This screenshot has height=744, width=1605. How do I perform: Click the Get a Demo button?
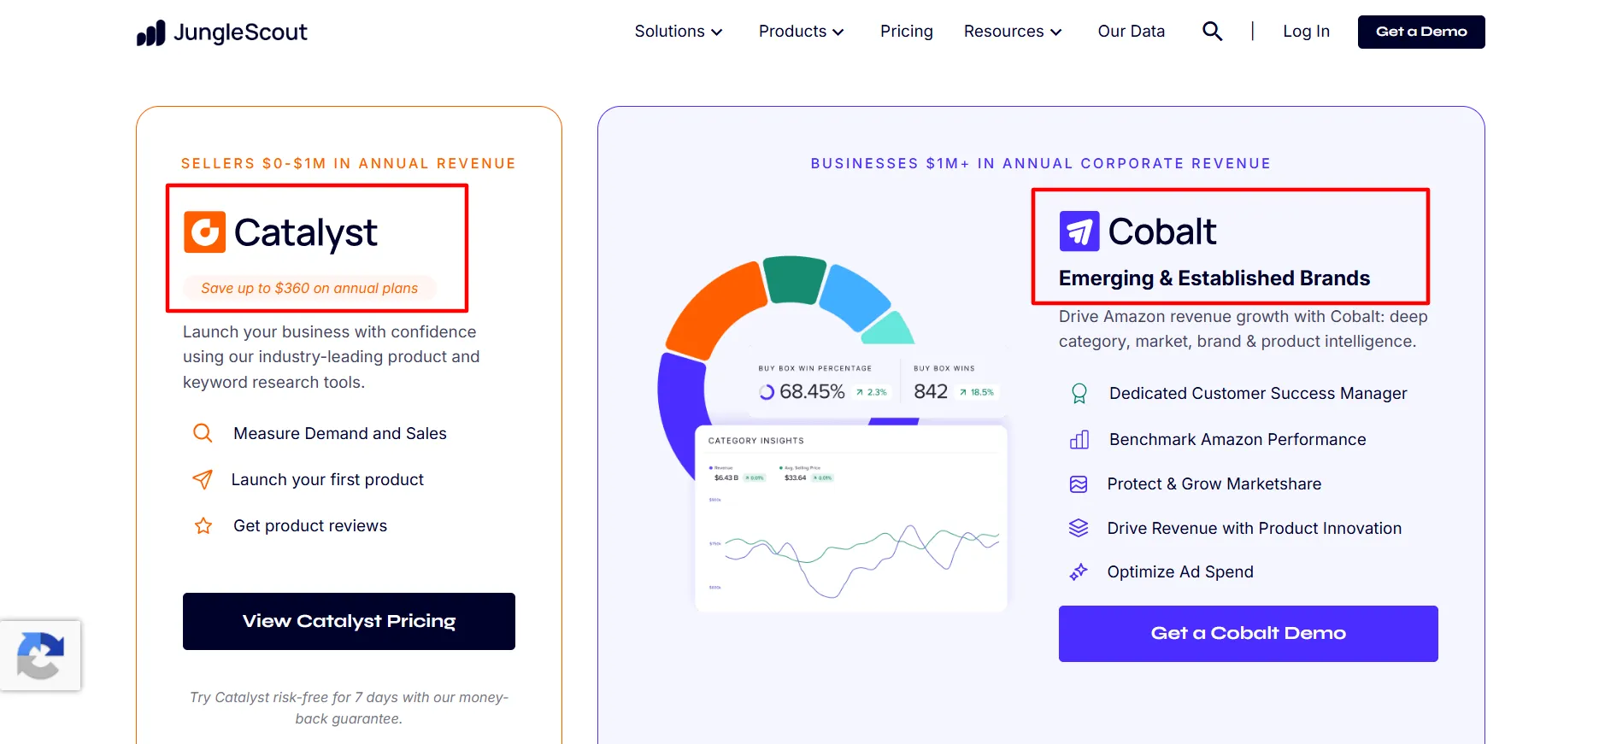click(1421, 32)
